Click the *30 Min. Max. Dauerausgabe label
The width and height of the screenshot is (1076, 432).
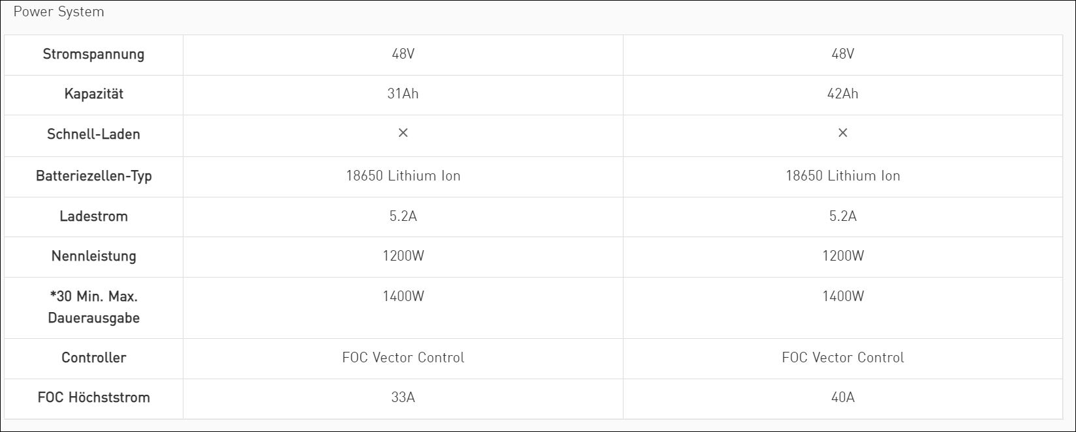click(93, 307)
